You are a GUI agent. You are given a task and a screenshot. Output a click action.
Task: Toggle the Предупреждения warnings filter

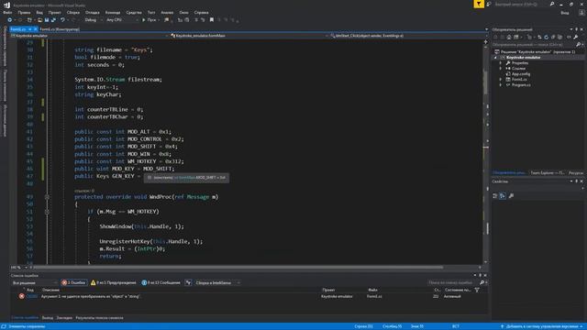click(x=114, y=282)
